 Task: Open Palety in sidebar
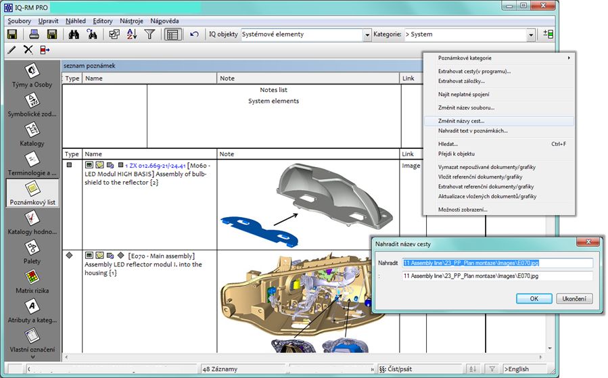coord(32,252)
